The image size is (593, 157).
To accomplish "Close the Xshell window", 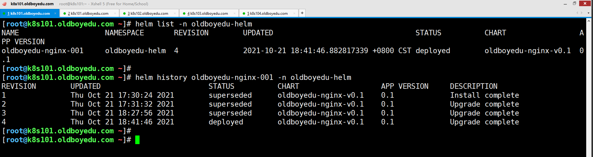I will point(585,3).
